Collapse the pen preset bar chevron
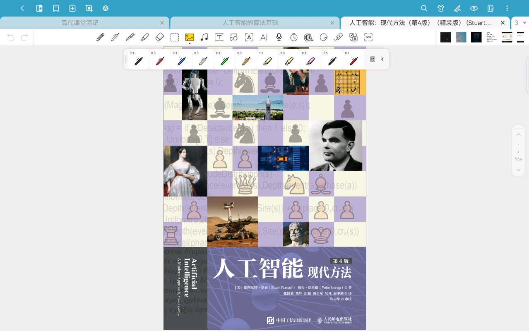This screenshot has width=529, height=331. tap(382, 59)
